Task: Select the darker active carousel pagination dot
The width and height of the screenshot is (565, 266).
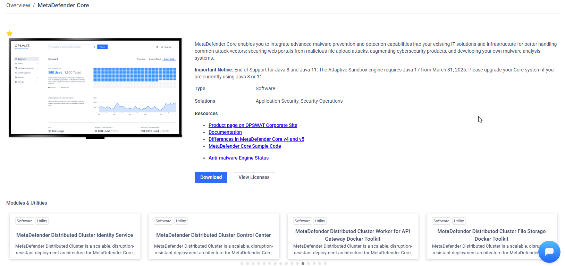Action: point(303,264)
